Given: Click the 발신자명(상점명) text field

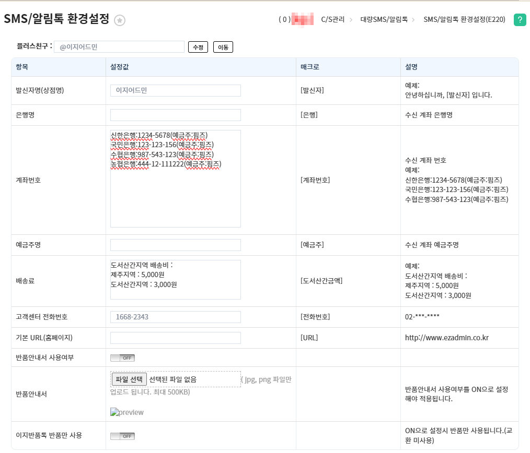Looking at the screenshot, I should 175,90.
